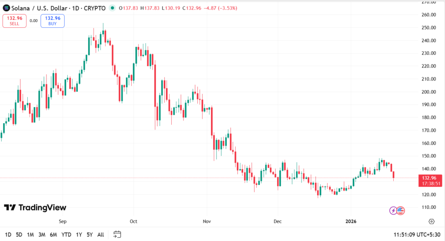
Task: Click the green market status dot
Action: pyautogui.click(x=113, y=8)
